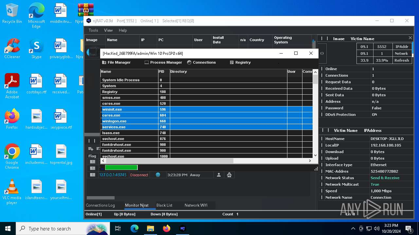Open the View menu in njRAT

(108, 30)
